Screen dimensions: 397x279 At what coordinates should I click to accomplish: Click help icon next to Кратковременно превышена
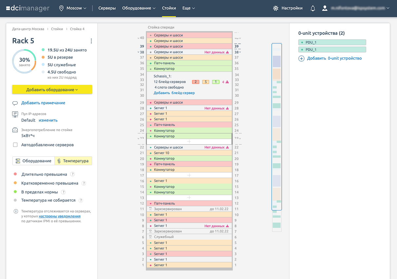pos(84,183)
